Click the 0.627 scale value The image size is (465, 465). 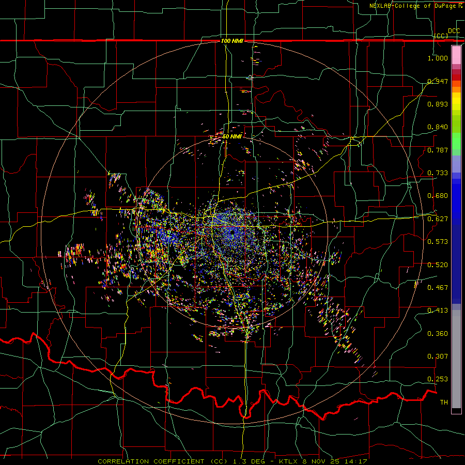click(438, 219)
